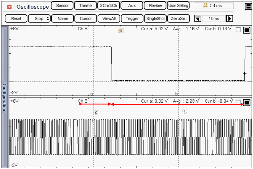Image resolution: width=253 pixels, height=169 pixels.
Task: Click the +8V scale label in Ch B
Action: [14, 101]
